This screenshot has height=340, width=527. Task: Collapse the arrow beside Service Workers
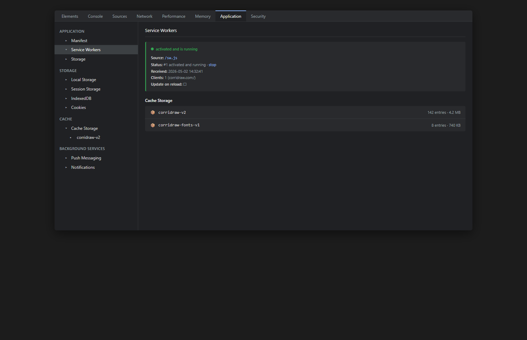tap(66, 50)
